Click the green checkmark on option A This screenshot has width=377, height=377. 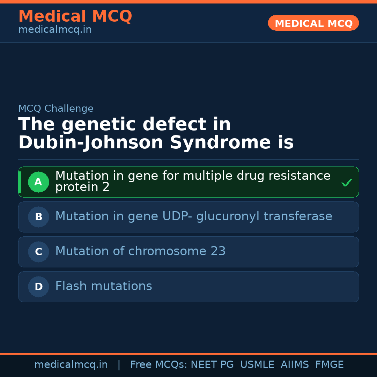346,183
